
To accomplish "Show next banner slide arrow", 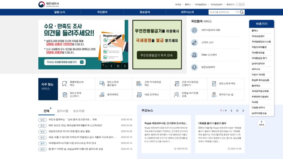I will coord(125,66).
